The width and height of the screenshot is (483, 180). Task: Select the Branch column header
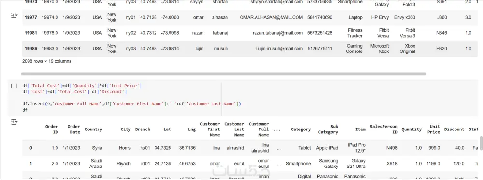click(x=142, y=129)
